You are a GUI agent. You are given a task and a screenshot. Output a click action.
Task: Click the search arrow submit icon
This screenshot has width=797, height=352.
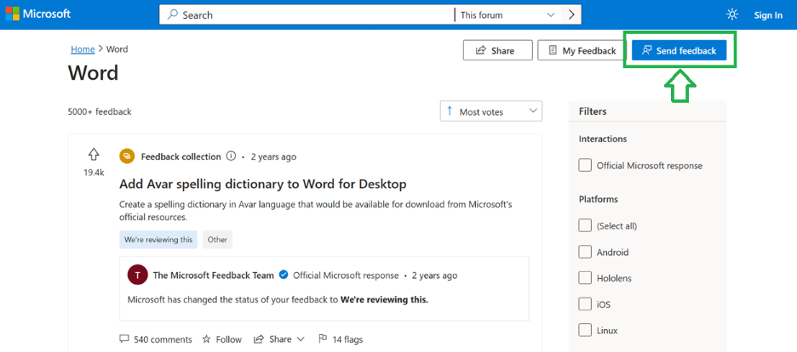pyautogui.click(x=571, y=14)
